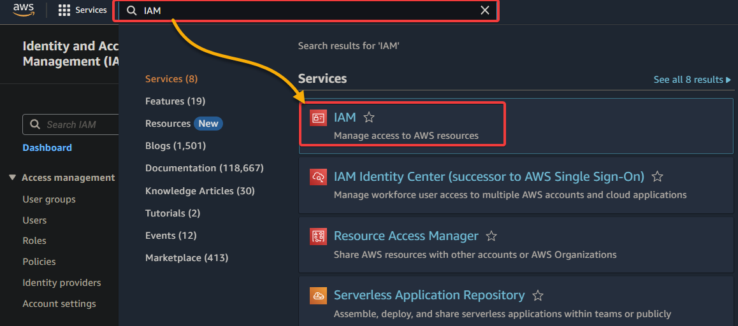This screenshot has width=738, height=326.
Task: Click the Identity and Access Management heading
Action: [x=71, y=53]
